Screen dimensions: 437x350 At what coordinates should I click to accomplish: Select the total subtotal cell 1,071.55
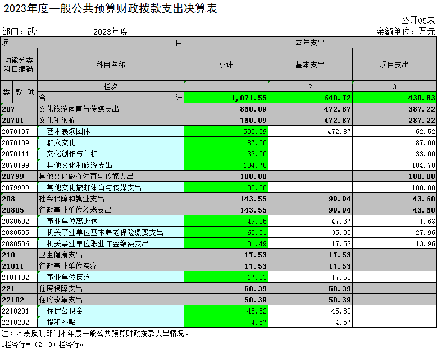[x=226, y=98]
